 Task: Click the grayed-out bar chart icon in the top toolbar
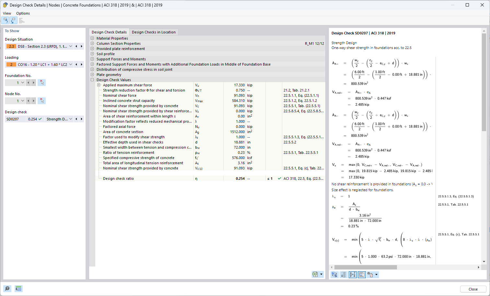tap(22, 20)
